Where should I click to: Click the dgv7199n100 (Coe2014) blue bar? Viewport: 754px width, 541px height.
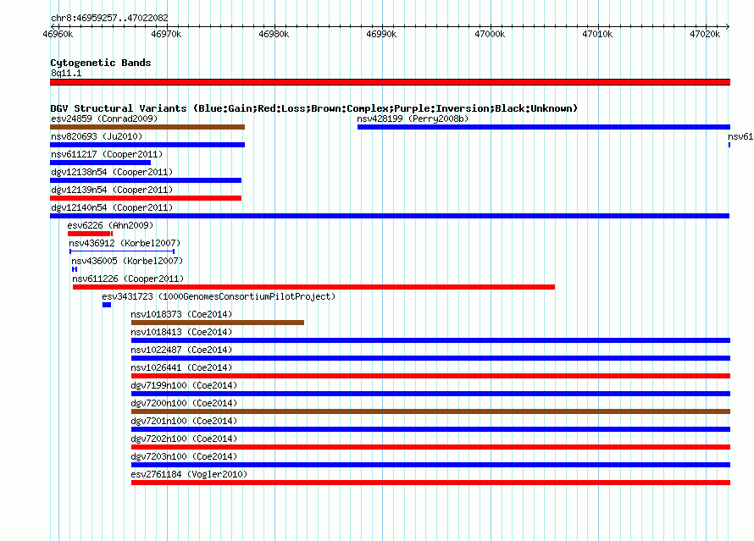coord(431,394)
